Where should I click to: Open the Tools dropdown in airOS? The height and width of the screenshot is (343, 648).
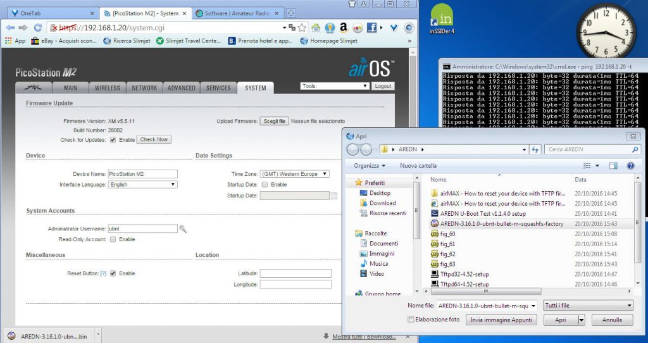pos(335,86)
